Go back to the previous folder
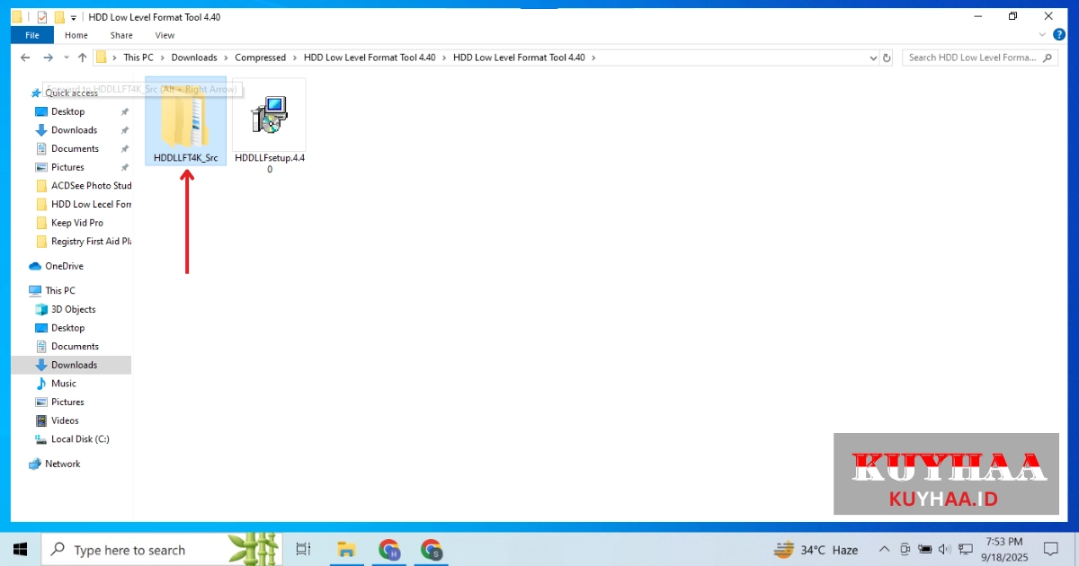Screen dimensions: 1079x566 26,57
